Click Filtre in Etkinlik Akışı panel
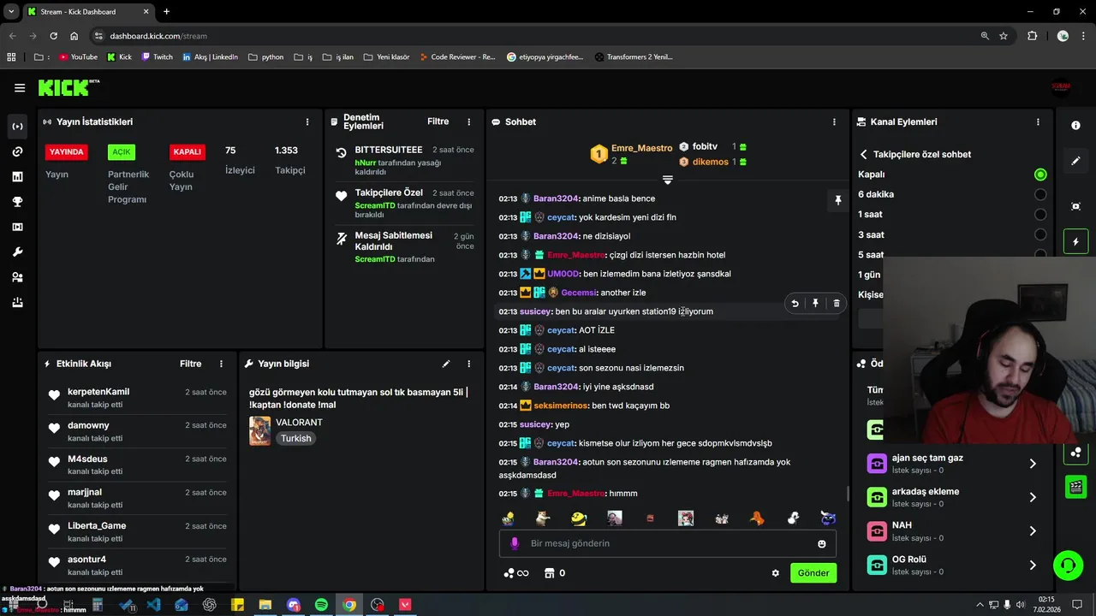The width and height of the screenshot is (1096, 616). click(x=190, y=364)
